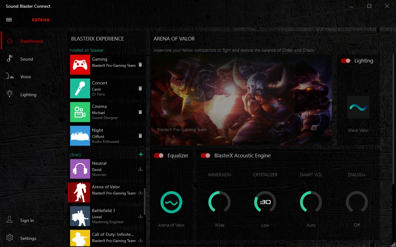Disable the BlasterX Acoustic Engine switch

tap(206, 155)
